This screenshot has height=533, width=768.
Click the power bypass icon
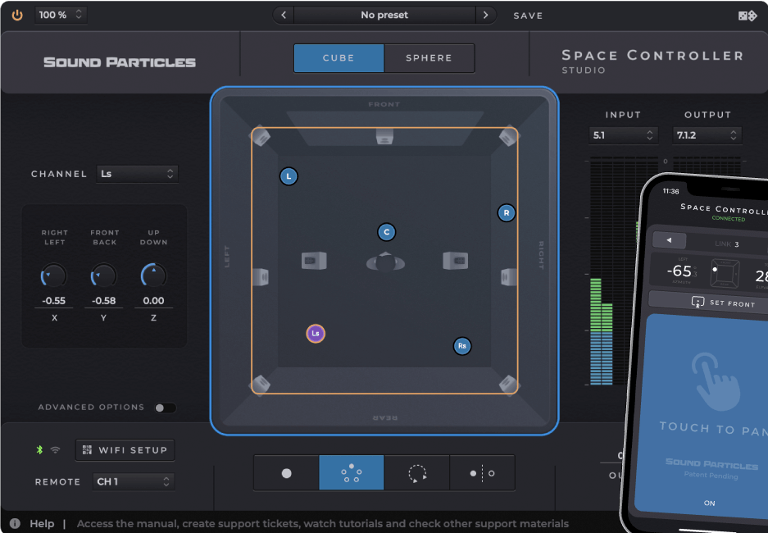(17, 15)
